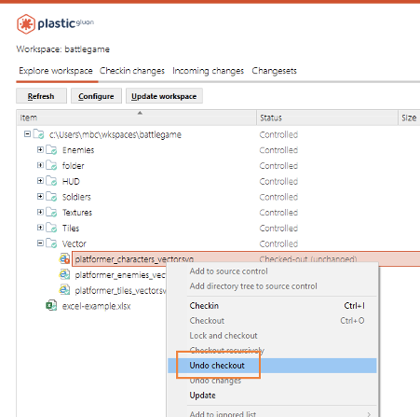Expand the Tiles folder node
This screenshot has width=420, height=417.
[40, 228]
